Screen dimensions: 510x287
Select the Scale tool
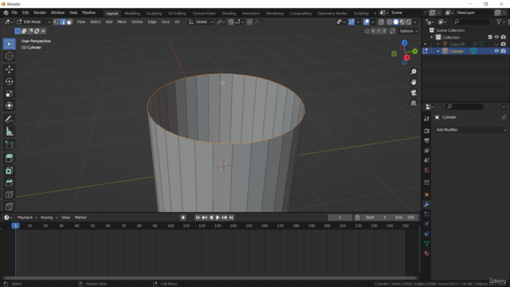tap(9, 94)
